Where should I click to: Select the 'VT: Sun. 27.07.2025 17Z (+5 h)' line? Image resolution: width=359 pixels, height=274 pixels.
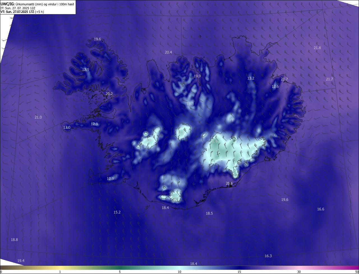point(22,12)
